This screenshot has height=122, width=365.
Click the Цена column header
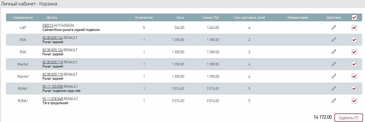click(180, 18)
